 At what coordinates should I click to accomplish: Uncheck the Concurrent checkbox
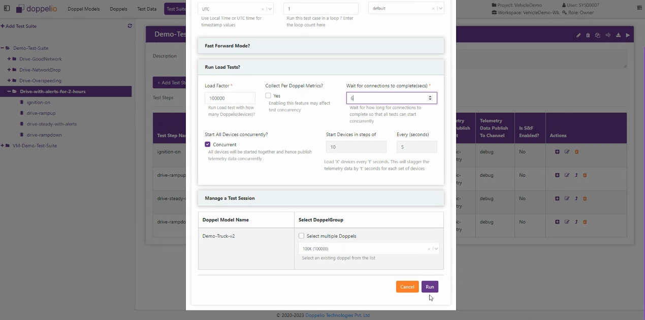(x=208, y=145)
